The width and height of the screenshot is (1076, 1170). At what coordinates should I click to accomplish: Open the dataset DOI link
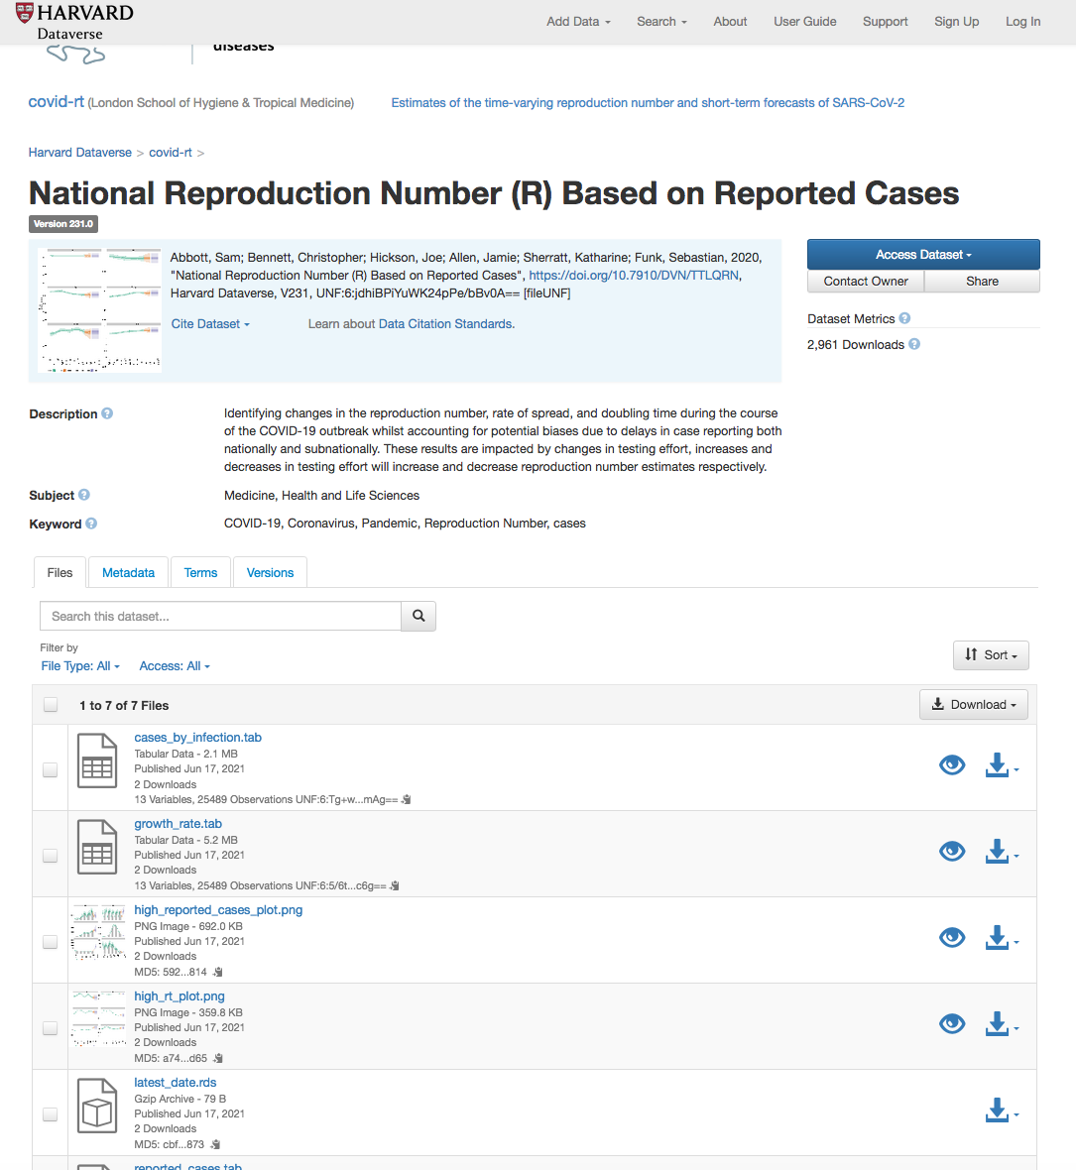click(x=634, y=276)
